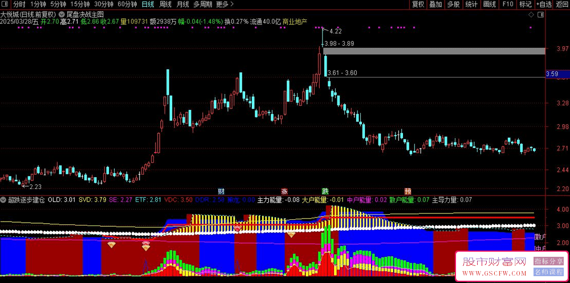
Task: Click the VDC: 3.50 indicator value
Action: (x=178, y=200)
